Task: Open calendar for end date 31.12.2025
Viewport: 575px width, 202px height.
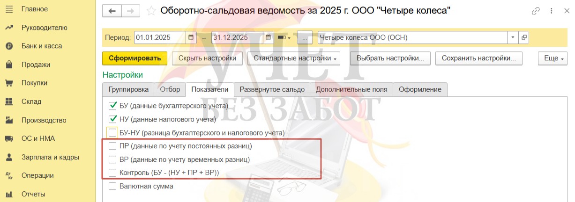Action: [269, 37]
